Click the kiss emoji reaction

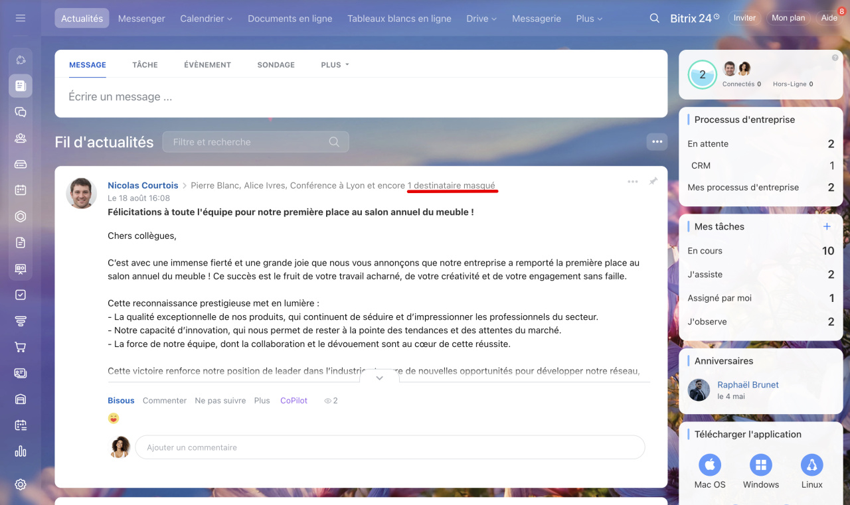[114, 418]
